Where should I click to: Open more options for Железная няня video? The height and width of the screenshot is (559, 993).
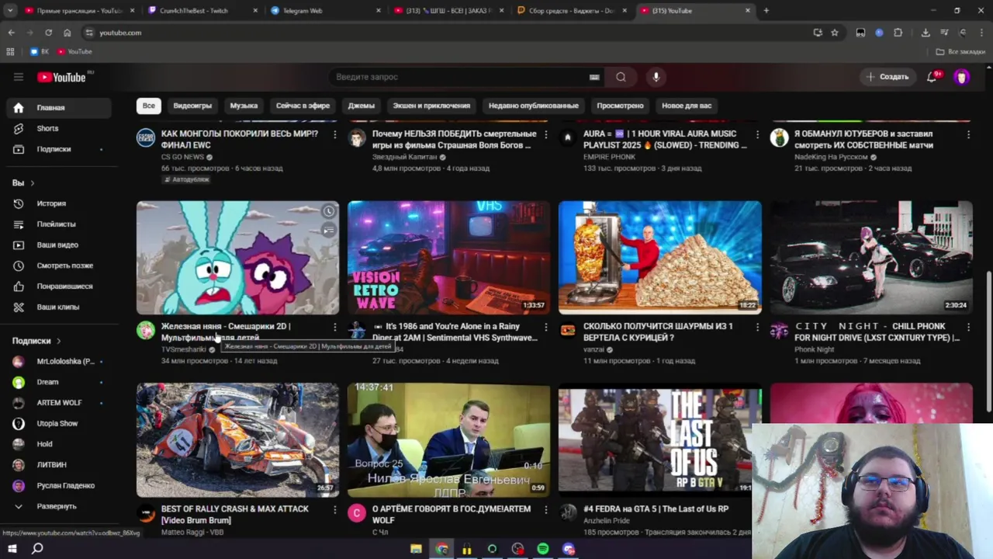(335, 328)
